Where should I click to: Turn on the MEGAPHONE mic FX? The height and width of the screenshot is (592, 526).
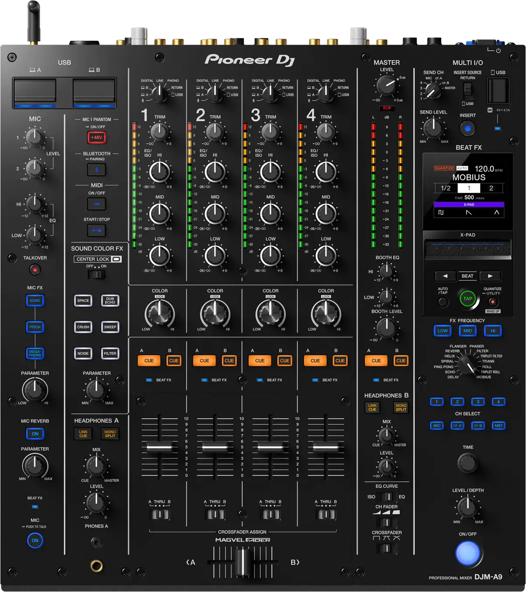point(35,353)
